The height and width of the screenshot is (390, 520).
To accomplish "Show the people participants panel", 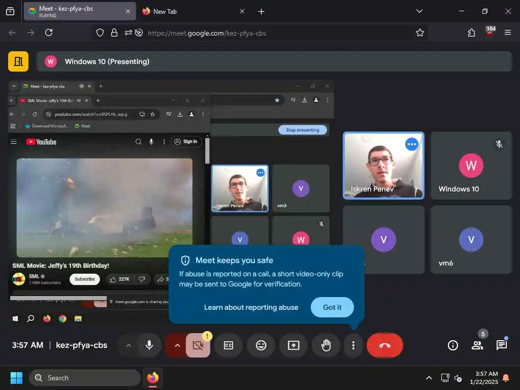I will [x=477, y=345].
